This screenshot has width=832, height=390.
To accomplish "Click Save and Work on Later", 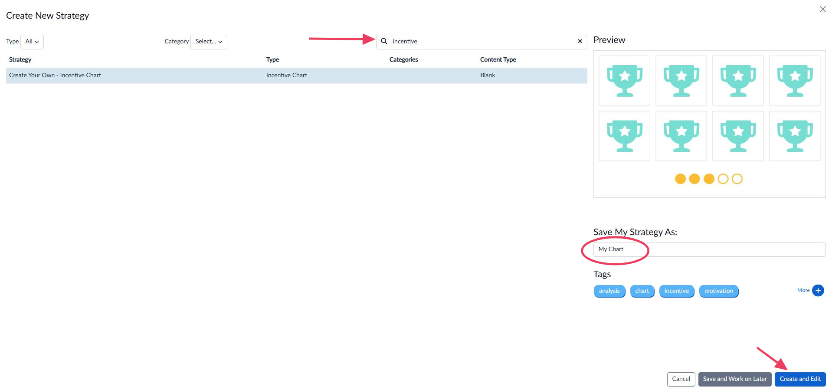I will pyautogui.click(x=734, y=379).
